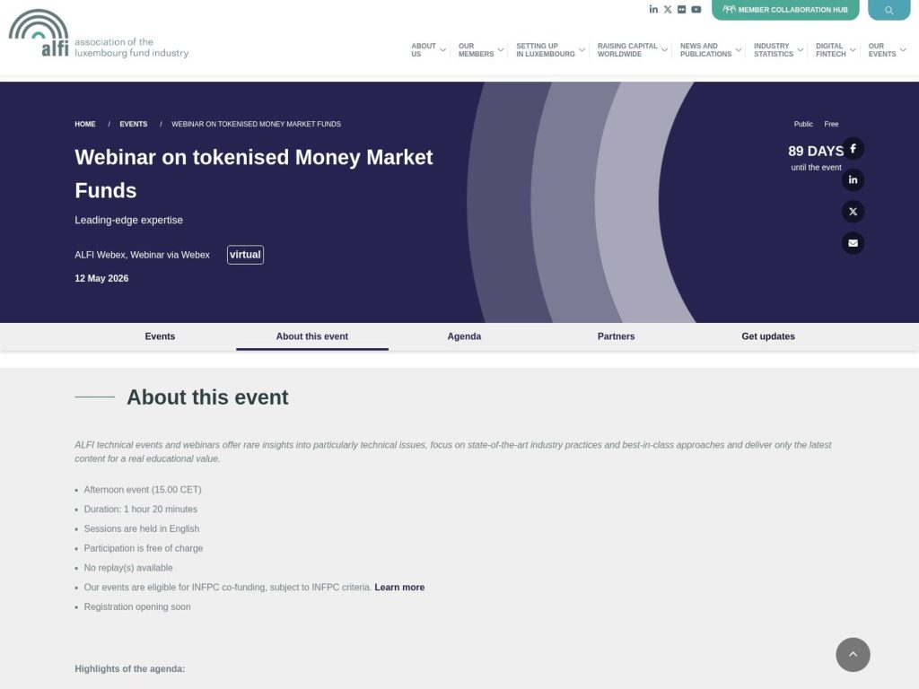
Task: Switch to the Agenda tab
Action: point(464,336)
